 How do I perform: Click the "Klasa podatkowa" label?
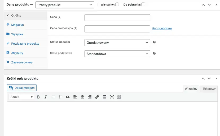click(61, 53)
